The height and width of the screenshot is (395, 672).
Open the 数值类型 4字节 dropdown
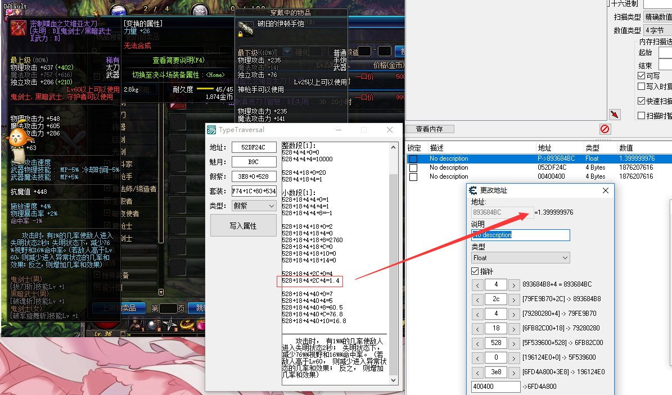tap(659, 30)
